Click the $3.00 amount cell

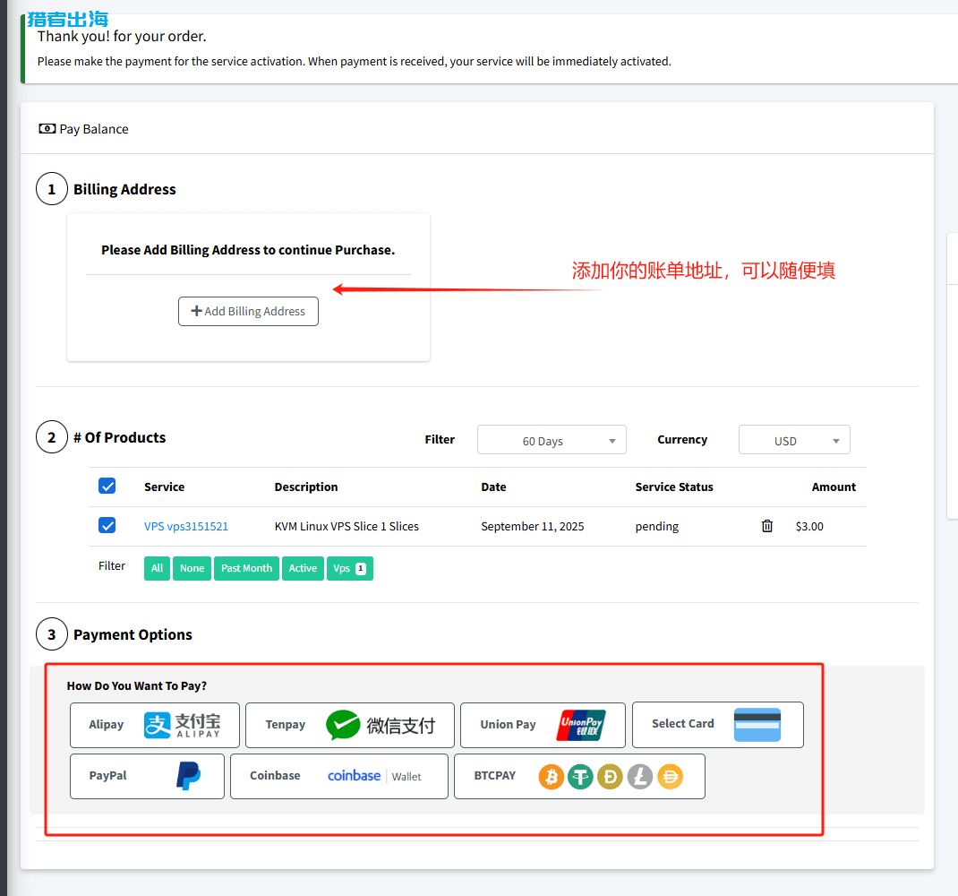[809, 527]
